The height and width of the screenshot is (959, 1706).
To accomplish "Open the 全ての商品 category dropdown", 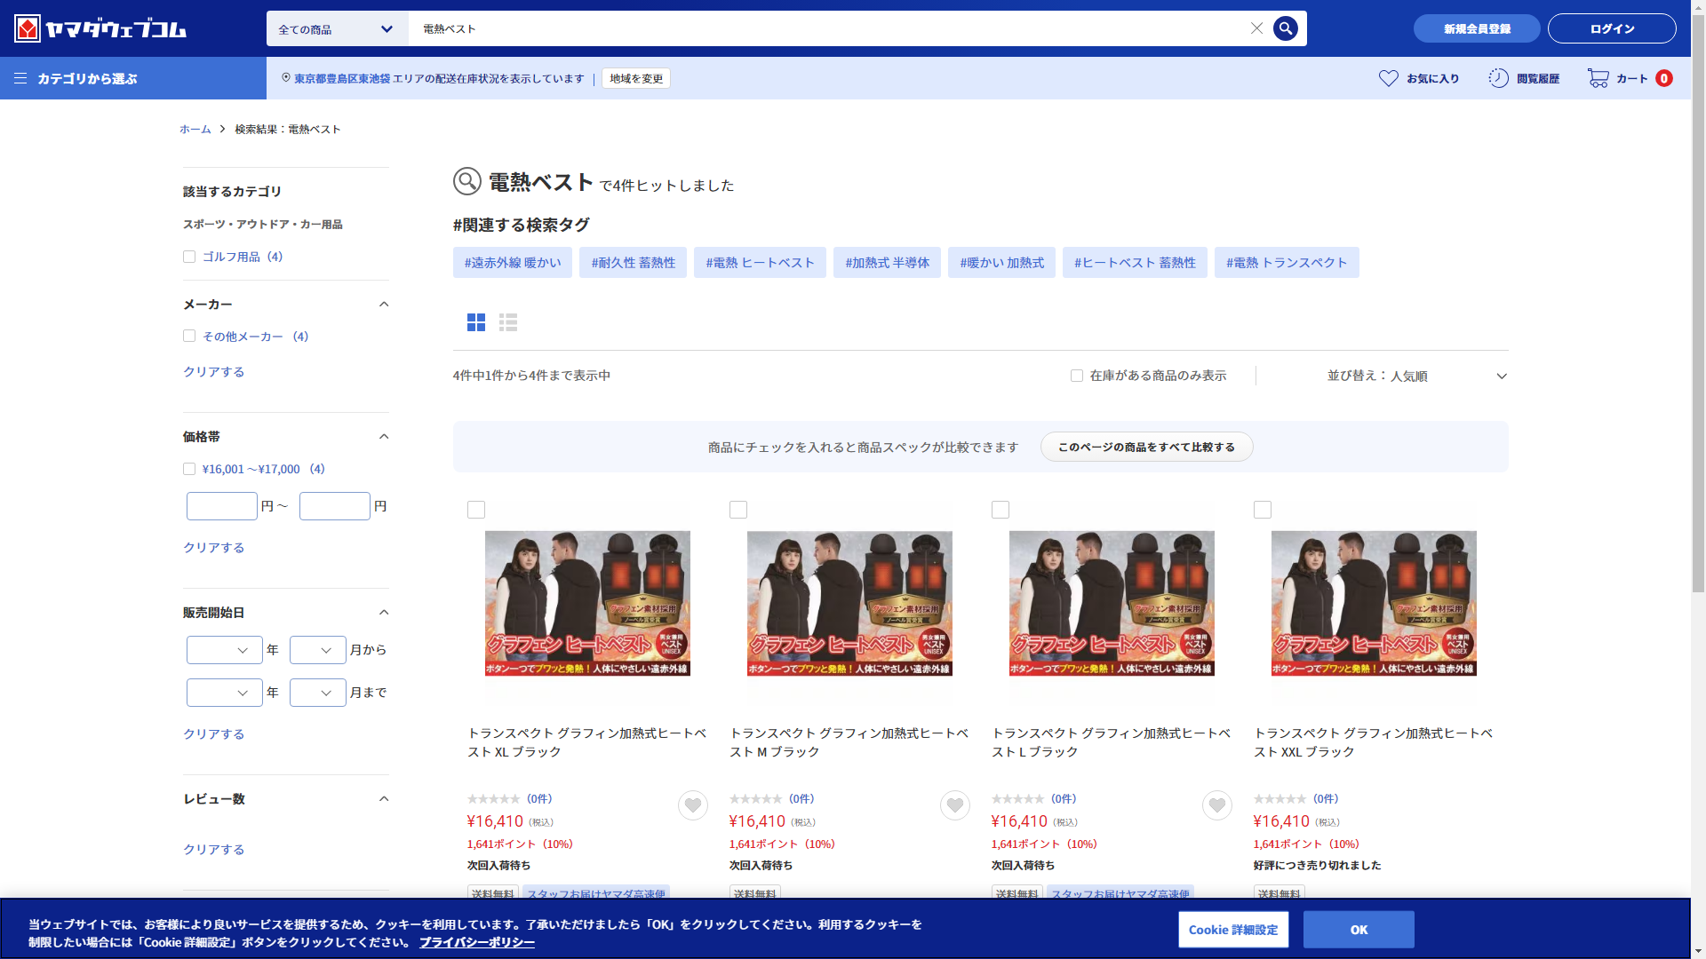I will point(336,29).
